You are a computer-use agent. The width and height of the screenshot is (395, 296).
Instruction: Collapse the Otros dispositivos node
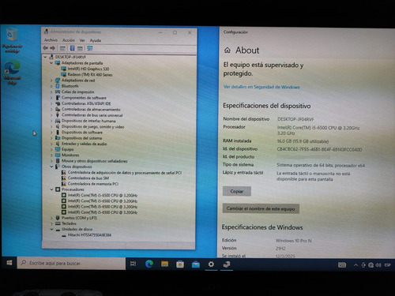coord(51,167)
